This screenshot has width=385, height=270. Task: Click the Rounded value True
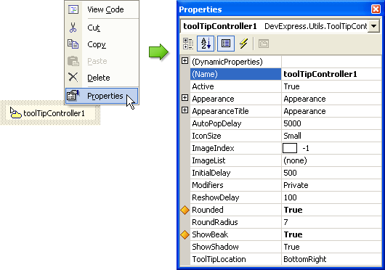click(x=293, y=210)
